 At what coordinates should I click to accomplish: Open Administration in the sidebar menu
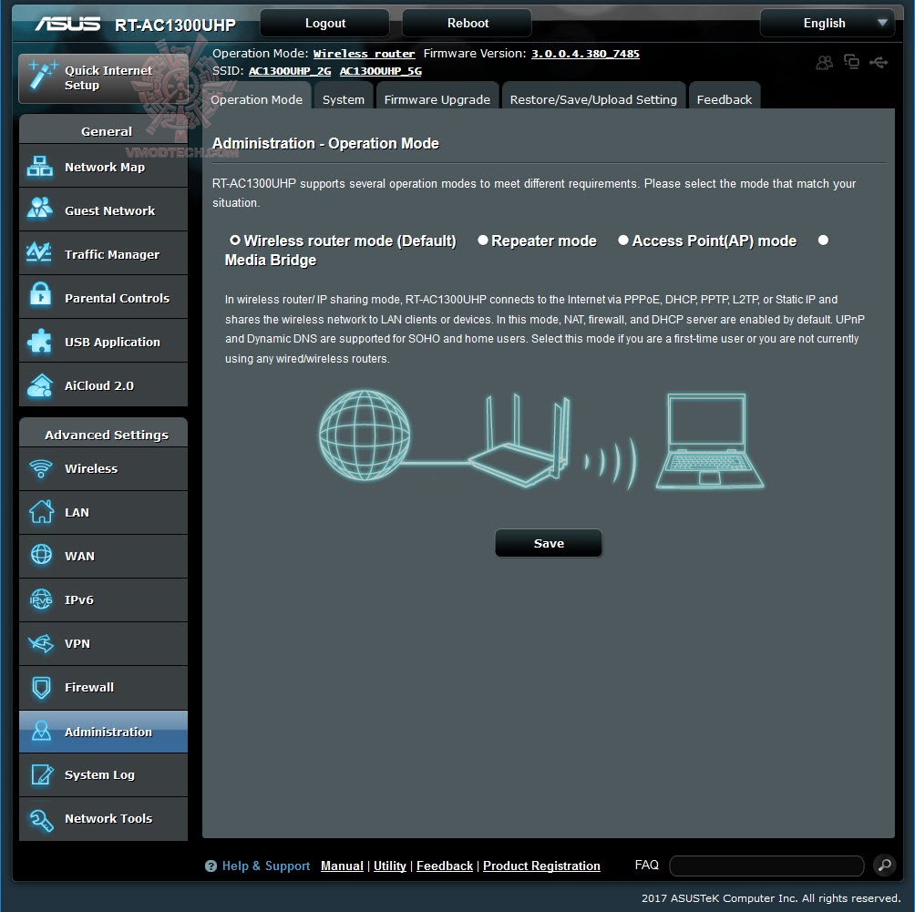click(103, 731)
